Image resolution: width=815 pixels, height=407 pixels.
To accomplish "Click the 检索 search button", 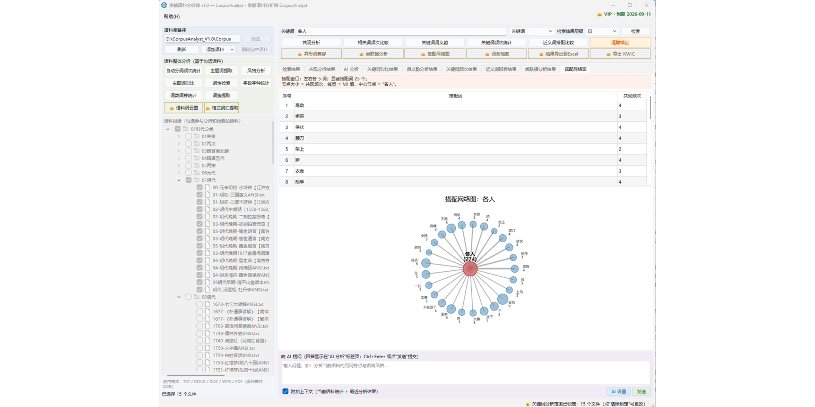I will [636, 31].
